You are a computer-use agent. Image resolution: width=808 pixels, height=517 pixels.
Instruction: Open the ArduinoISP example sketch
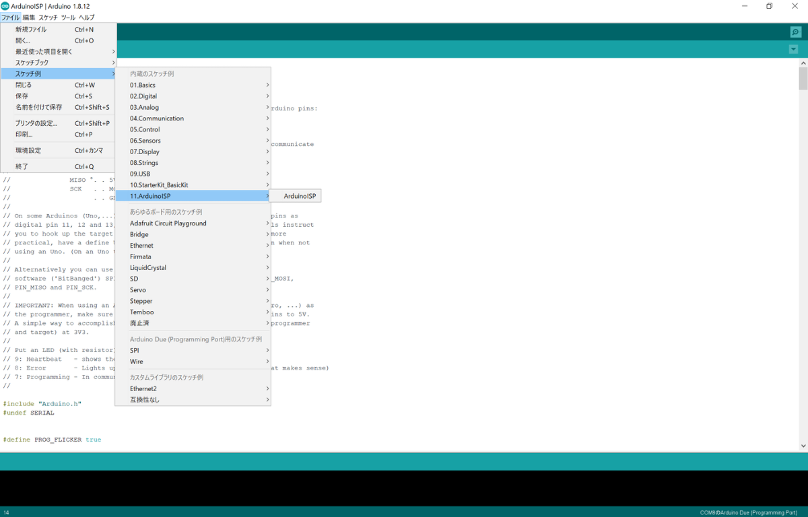click(x=297, y=196)
